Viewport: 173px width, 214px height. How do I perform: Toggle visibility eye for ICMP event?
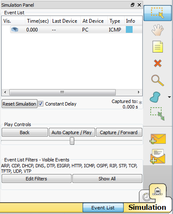pos(15,29)
